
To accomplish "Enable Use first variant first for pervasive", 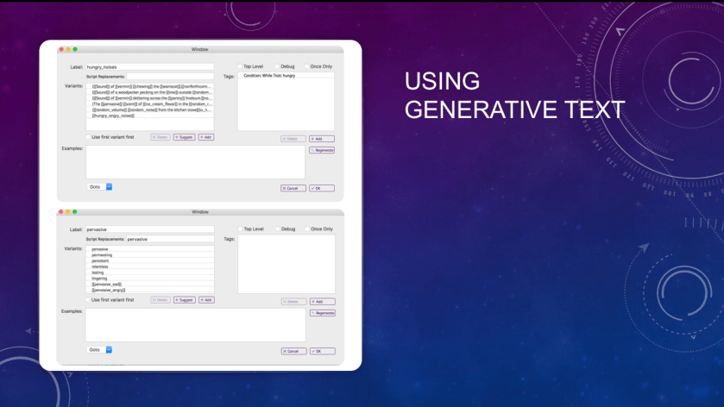I will 88,300.
